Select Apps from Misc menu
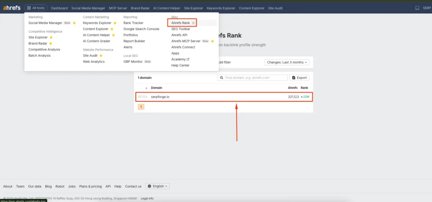 (x=175, y=53)
